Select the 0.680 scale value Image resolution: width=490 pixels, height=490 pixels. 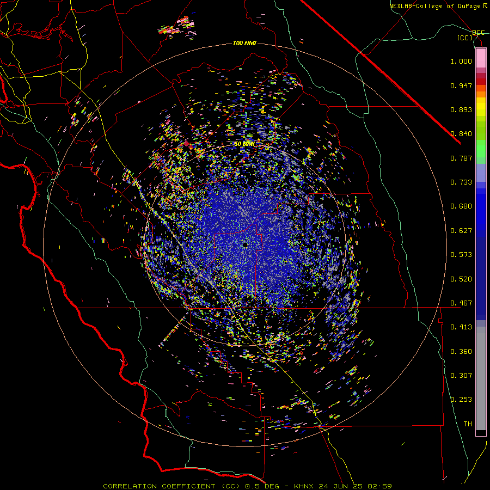[x=461, y=206]
